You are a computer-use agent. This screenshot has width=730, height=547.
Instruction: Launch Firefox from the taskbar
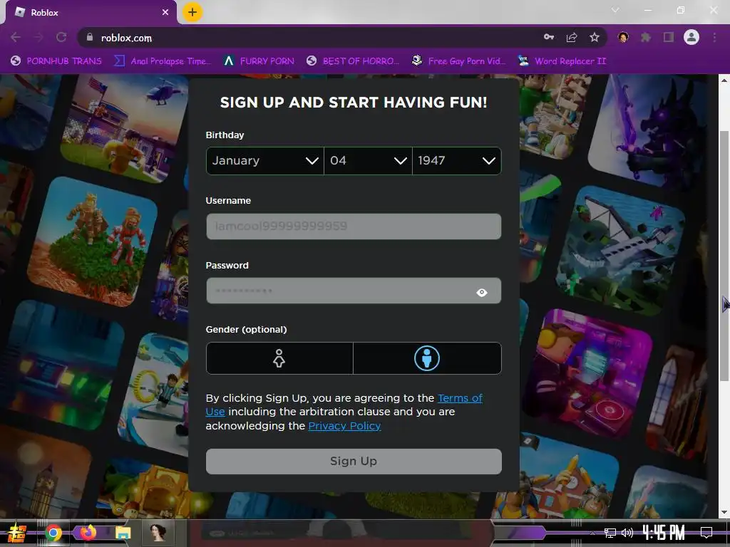coord(88,533)
